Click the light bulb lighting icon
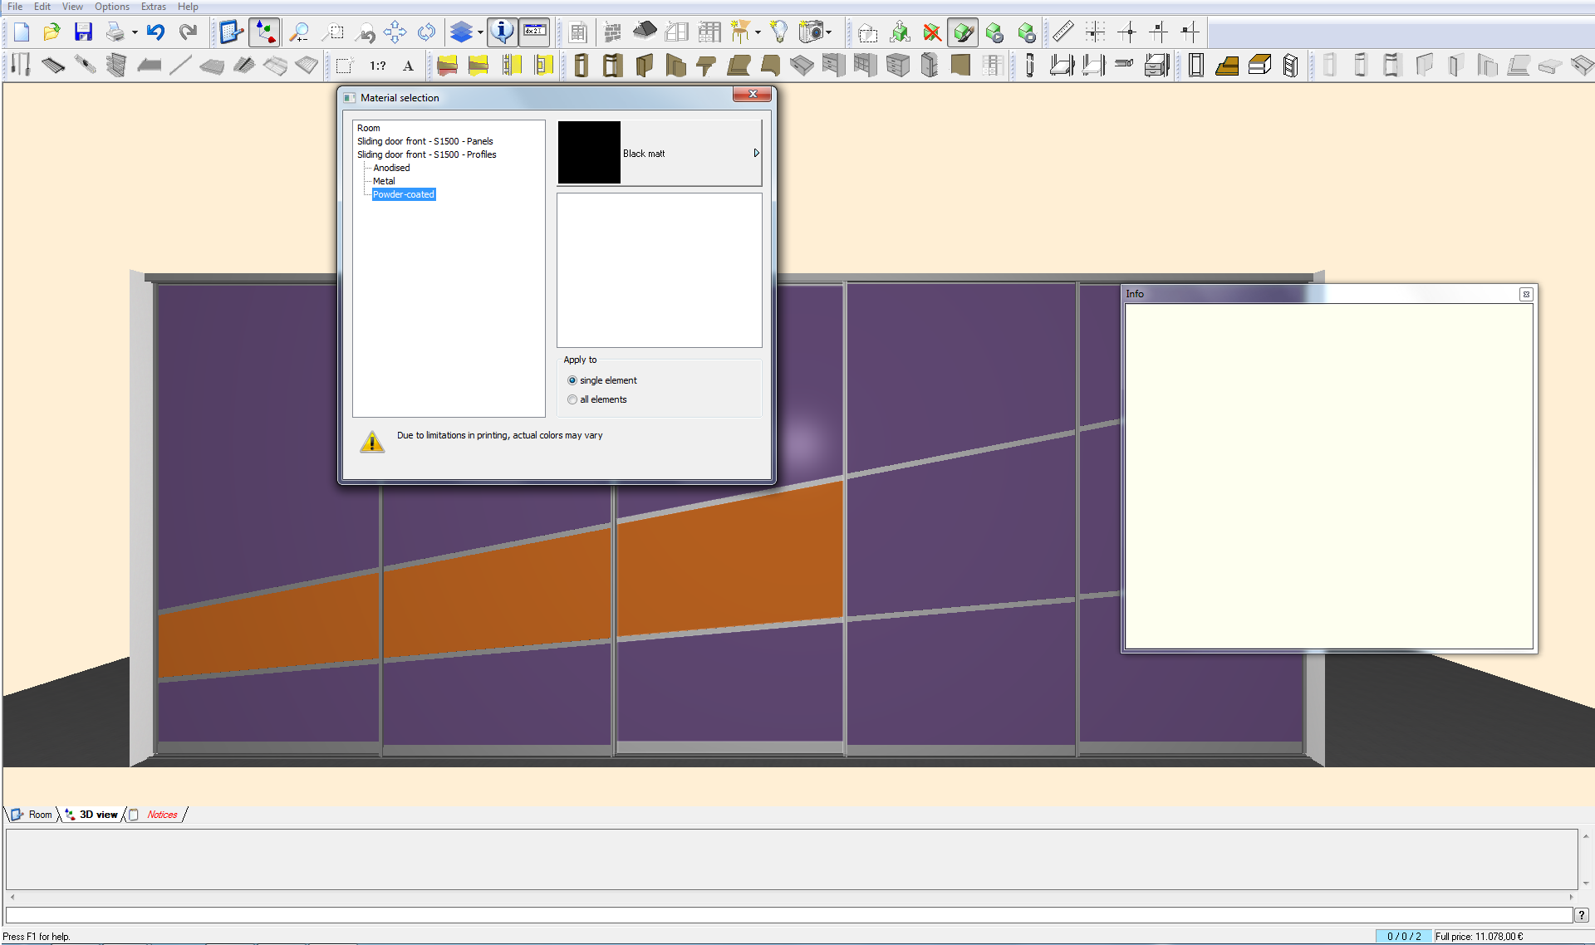Image resolution: width=1595 pixels, height=945 pixels. 778,32
